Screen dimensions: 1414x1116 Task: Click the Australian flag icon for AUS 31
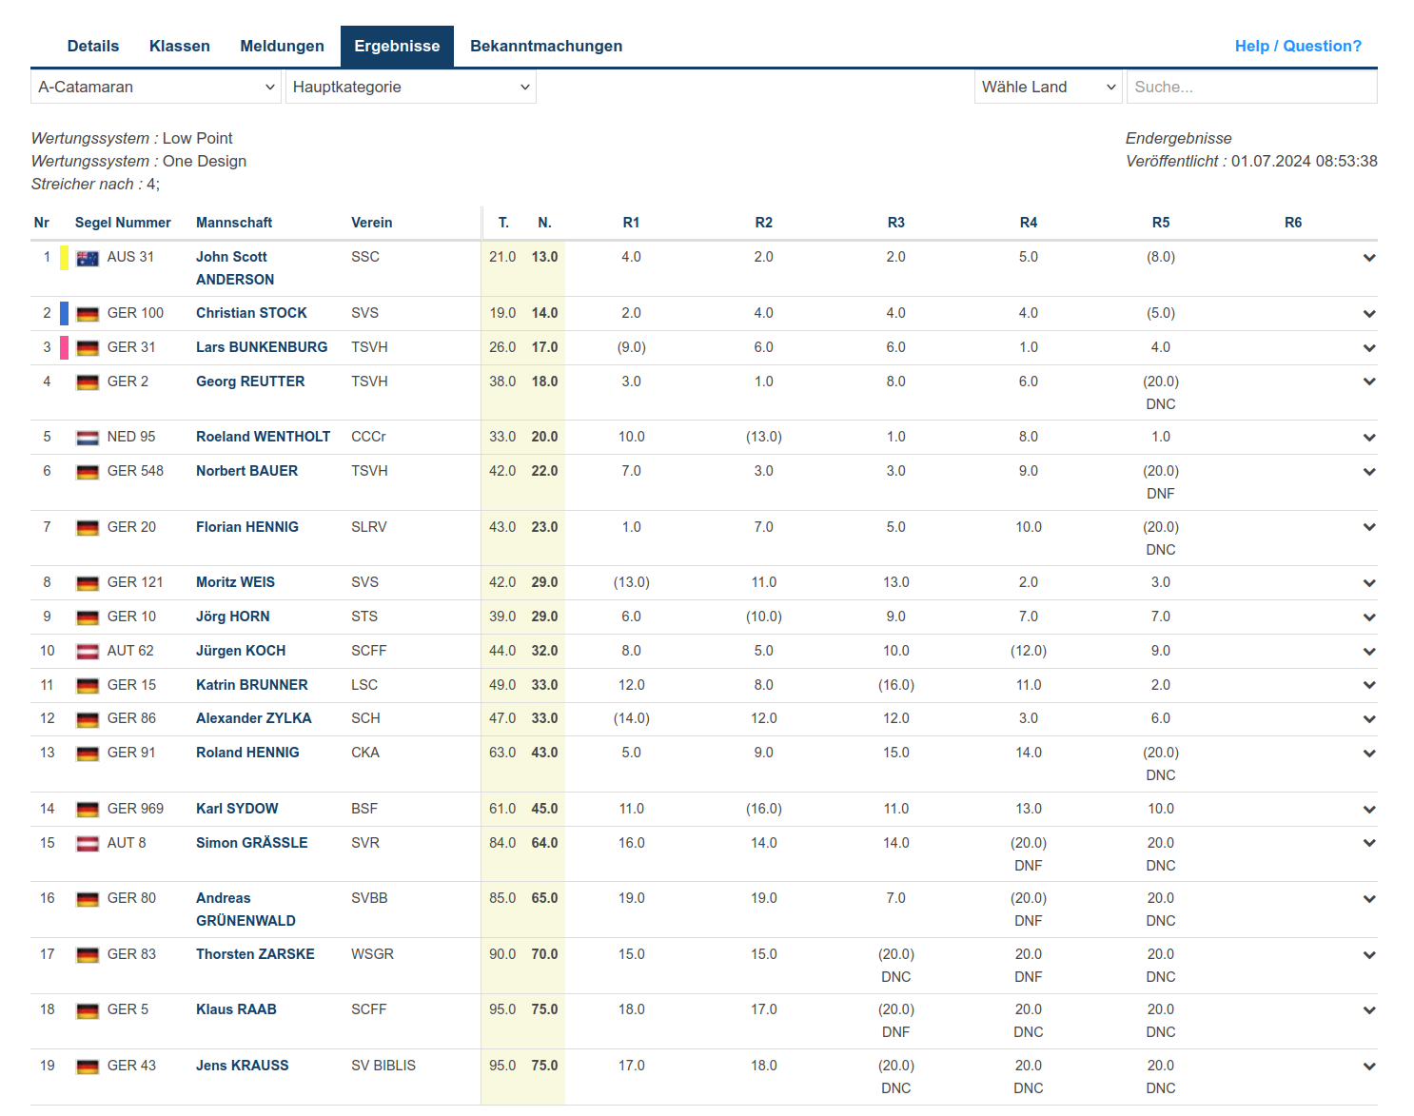pos(88,258)
